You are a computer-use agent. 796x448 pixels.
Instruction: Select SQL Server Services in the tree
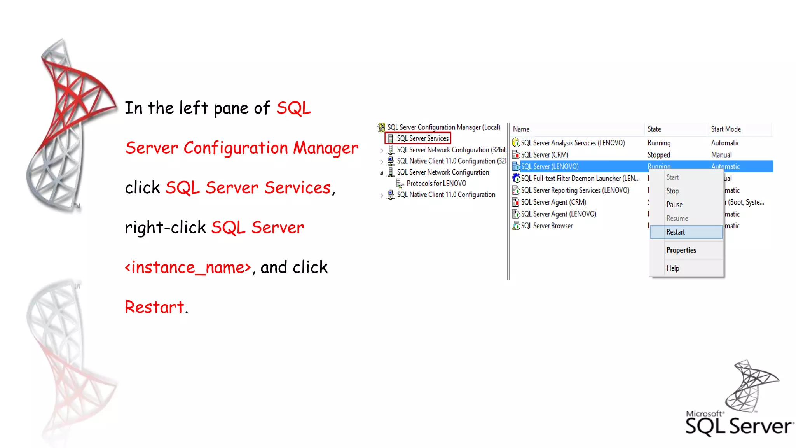click(x=422, y=138)
